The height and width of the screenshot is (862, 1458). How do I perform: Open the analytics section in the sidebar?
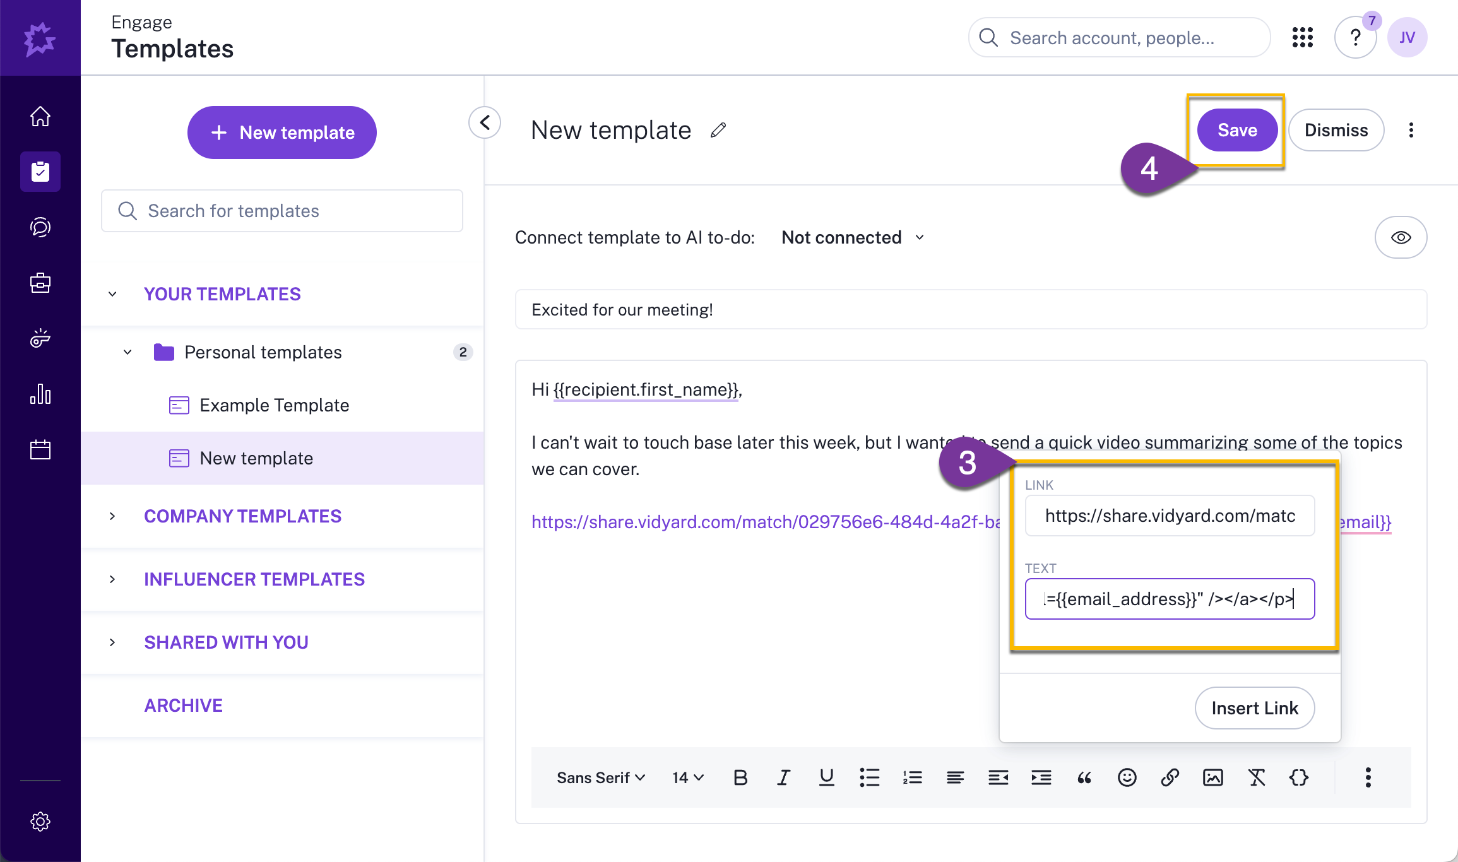40,394
